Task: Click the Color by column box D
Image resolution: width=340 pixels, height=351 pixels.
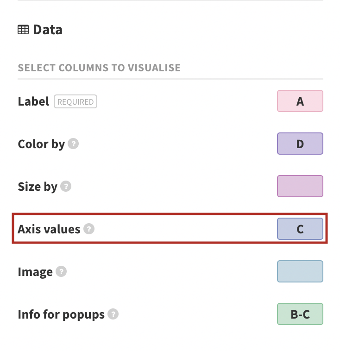Action: tap(300, 144)
